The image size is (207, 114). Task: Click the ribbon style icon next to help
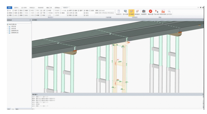(201, 8)
